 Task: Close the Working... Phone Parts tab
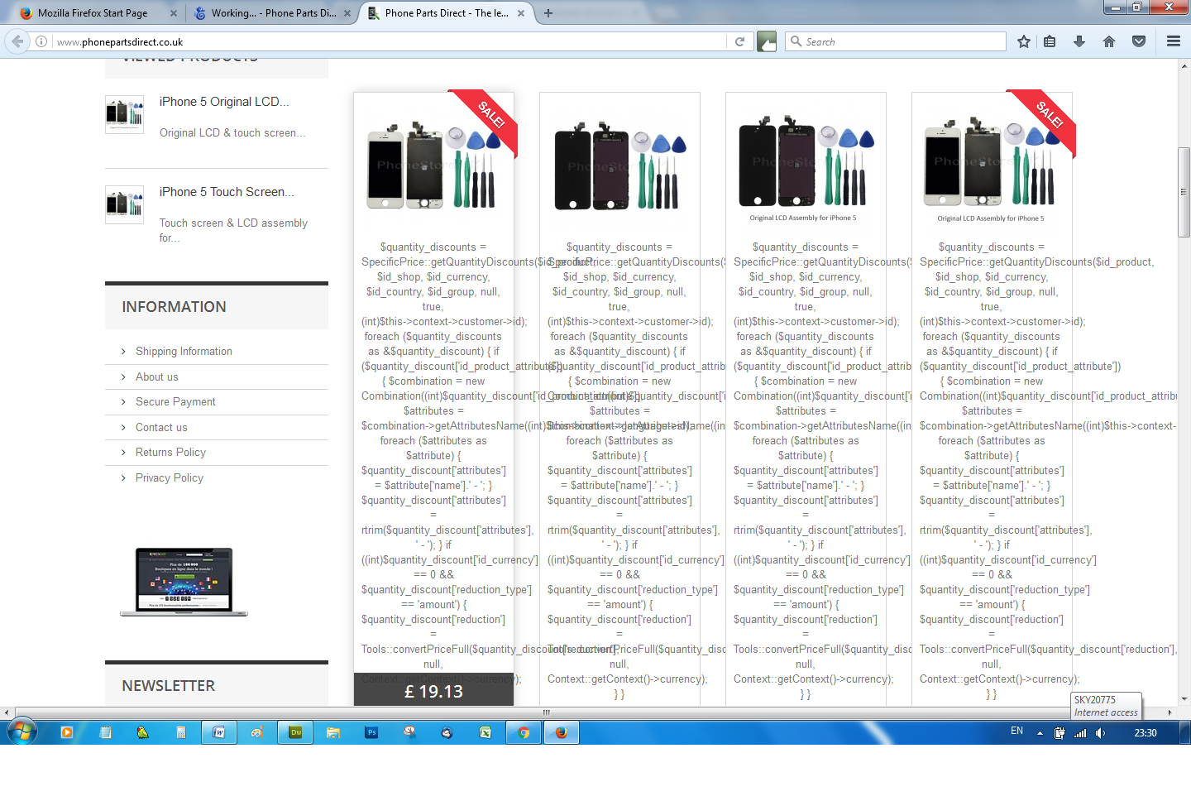[x=347, y=13]
